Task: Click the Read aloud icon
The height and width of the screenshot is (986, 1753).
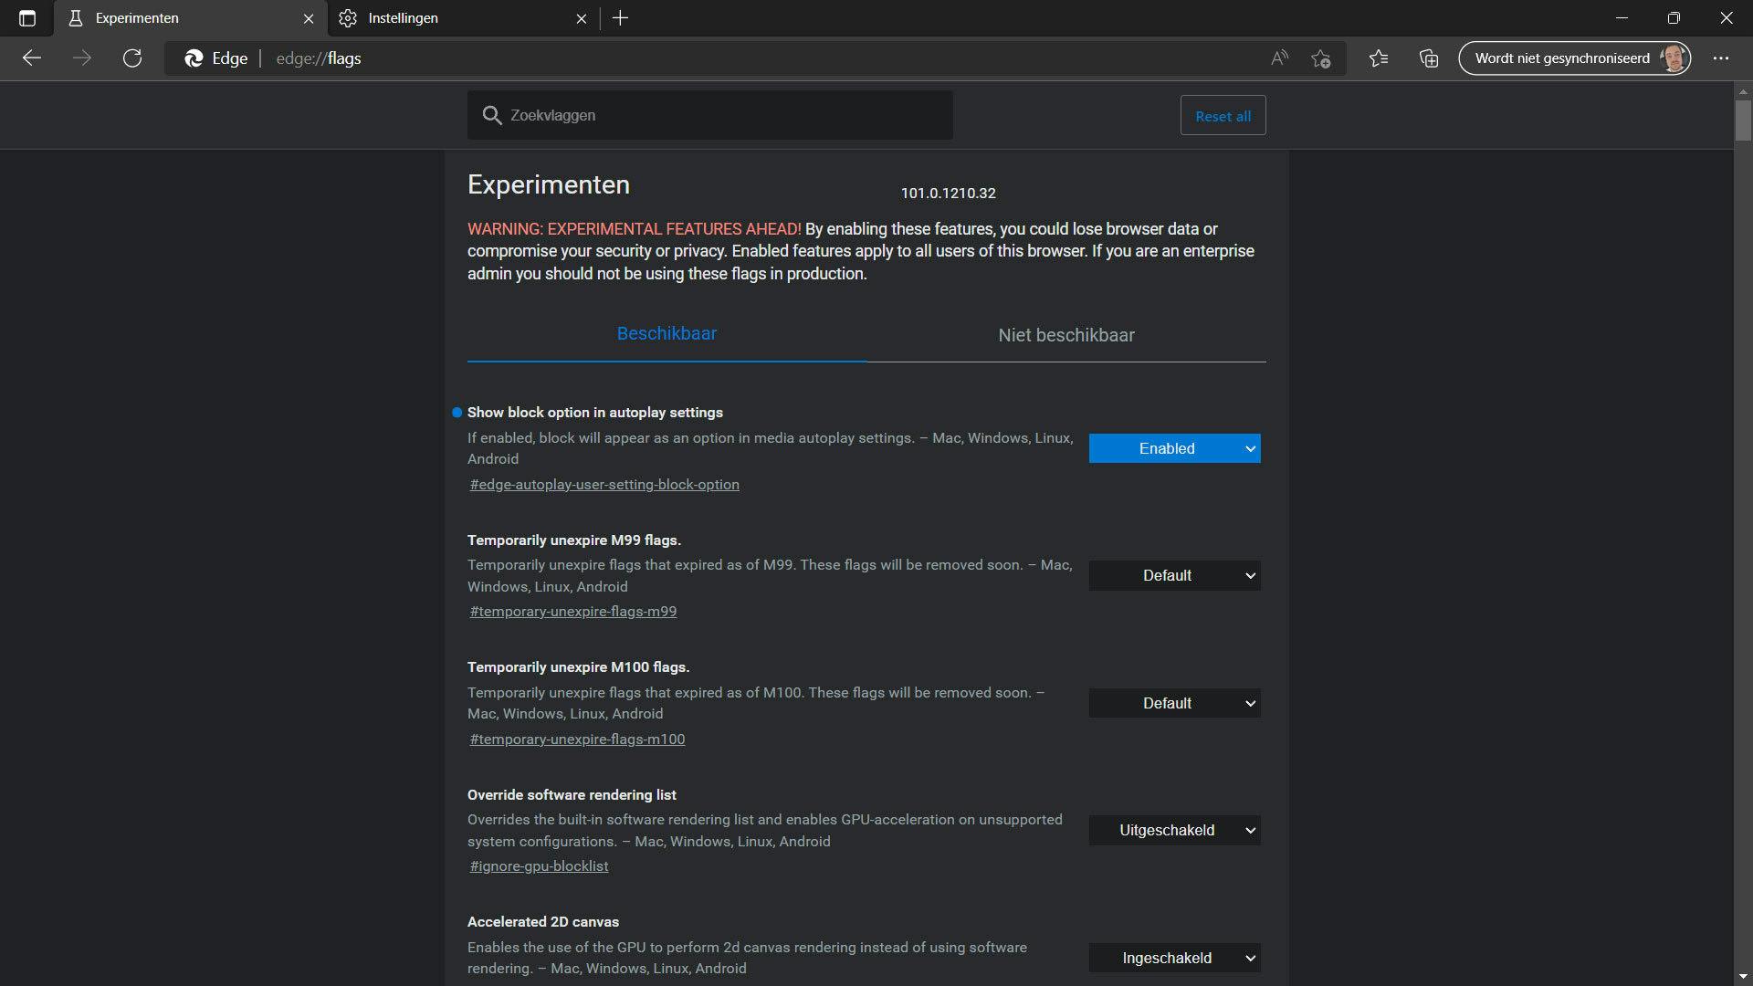Action: click(1279, 58)
